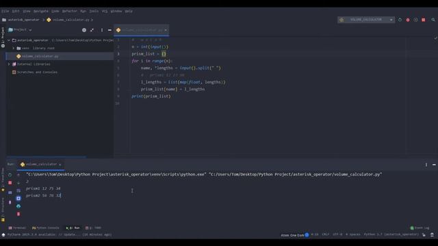Click the Debug icon in top toolbar
Viewport: 438px width, 246px height.
tap(408, 20)
